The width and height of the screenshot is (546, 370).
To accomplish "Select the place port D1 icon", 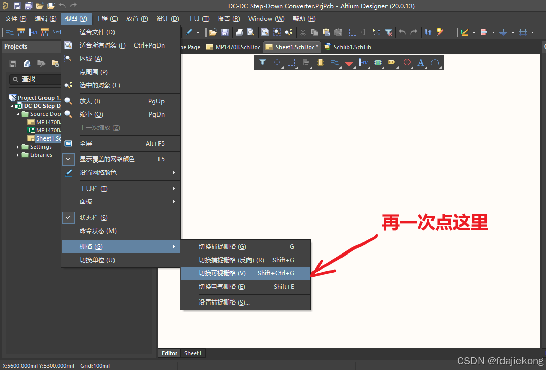I will coord(392,62).
